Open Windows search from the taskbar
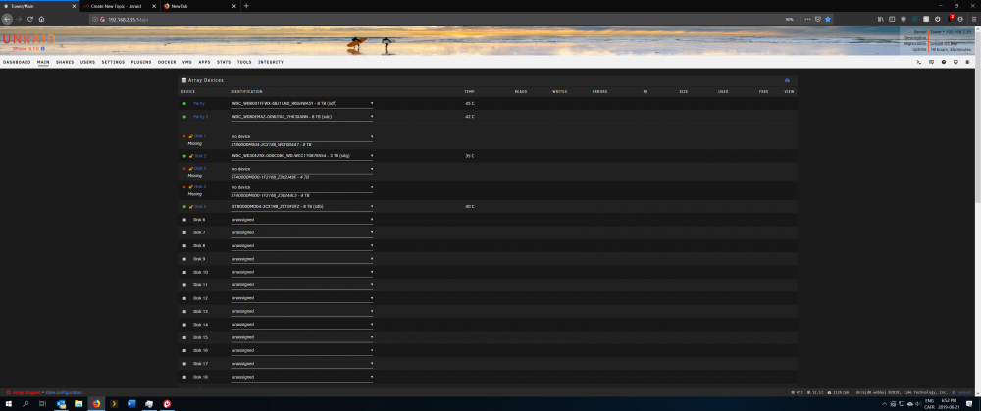This screenshot has width=981, height=411. (26, 404)
